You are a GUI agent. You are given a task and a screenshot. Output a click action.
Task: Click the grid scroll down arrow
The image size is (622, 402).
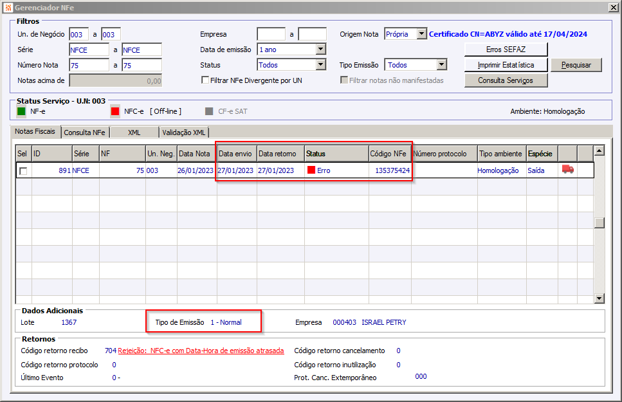pos(599,298)
